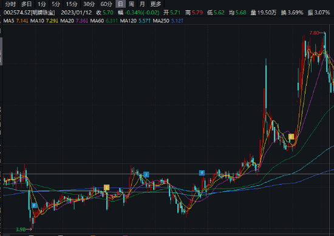The width and height of the screenshot is (334, 236).
Task: Open the 多日 multi-day chart tab
Action: (x=26, y=4)
